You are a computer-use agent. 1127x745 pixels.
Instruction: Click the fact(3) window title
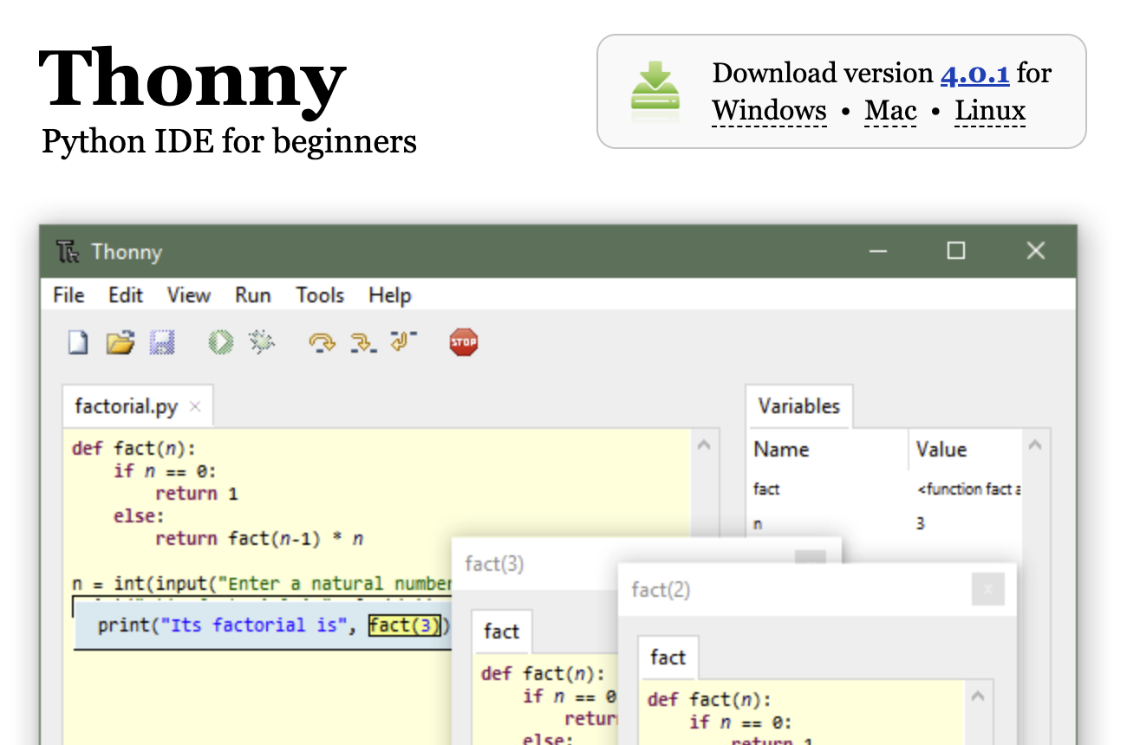[x=494, y=564]
